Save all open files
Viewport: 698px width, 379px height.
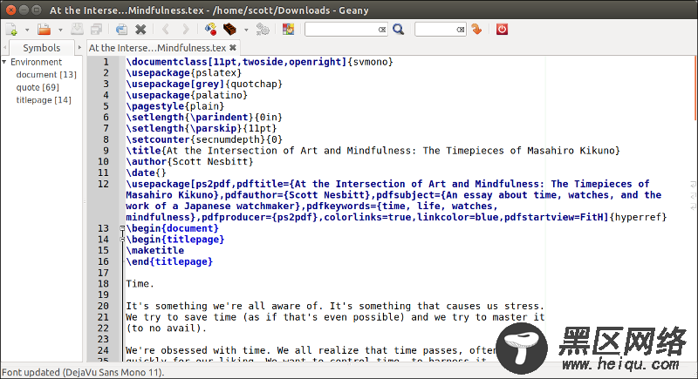coord(96,30)
